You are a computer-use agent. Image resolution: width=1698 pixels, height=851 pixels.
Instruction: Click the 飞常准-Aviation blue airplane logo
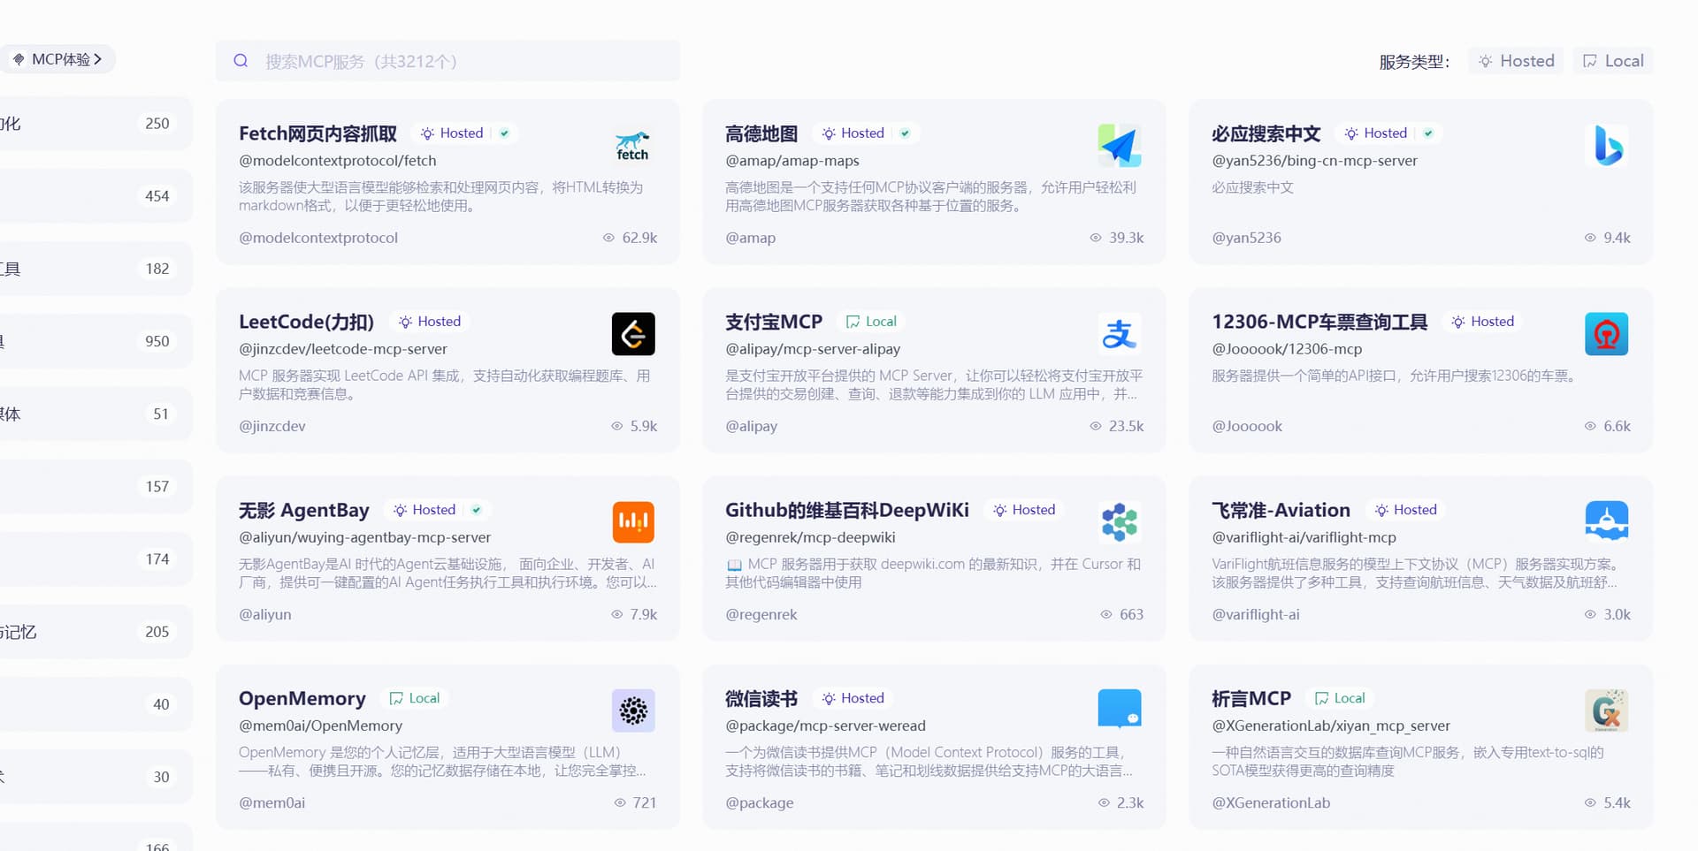(1607, 522)
